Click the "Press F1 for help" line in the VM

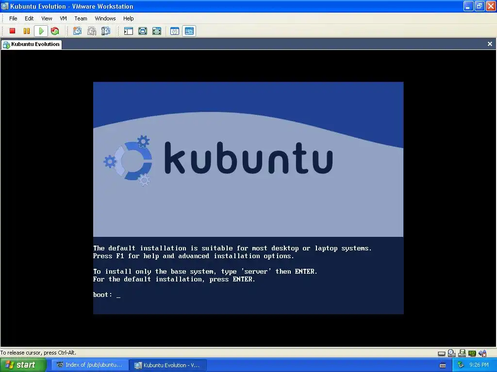coord(194,256)
